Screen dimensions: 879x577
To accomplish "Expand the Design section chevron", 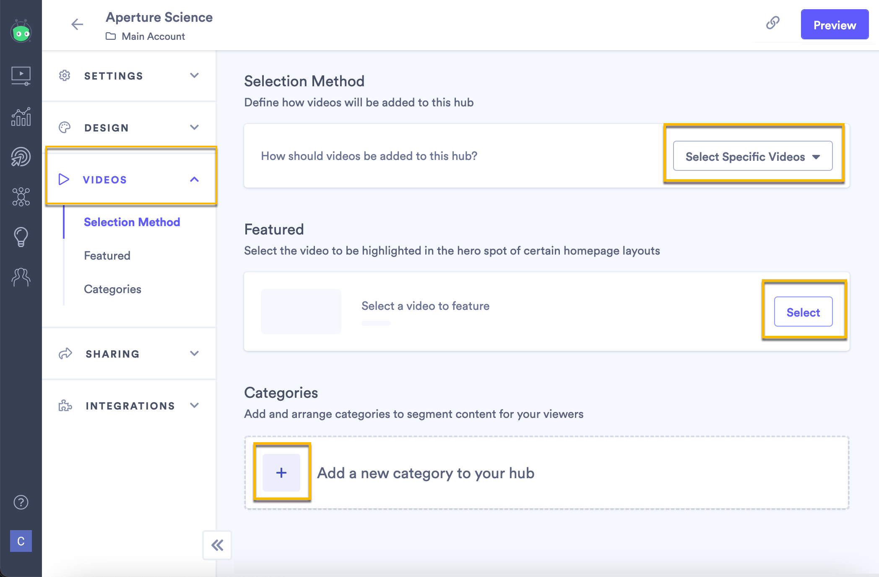I will pos(194,127).
